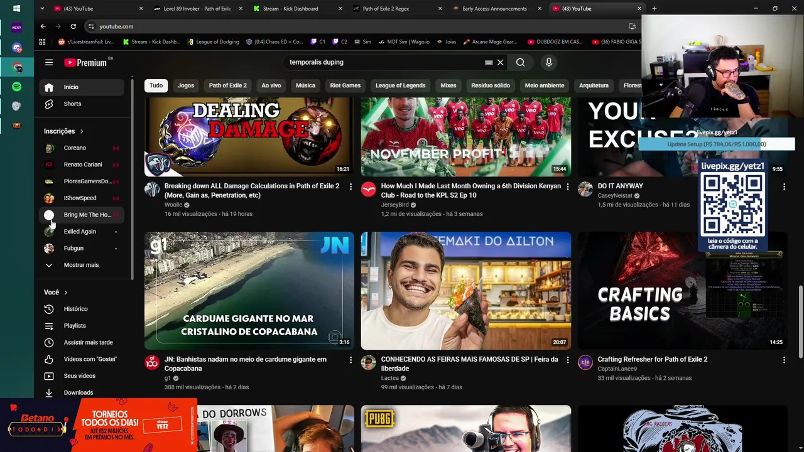Screen dimensions: 804x452
Task: Select the League of Legends chip
Action: click(x=400, y=85)
